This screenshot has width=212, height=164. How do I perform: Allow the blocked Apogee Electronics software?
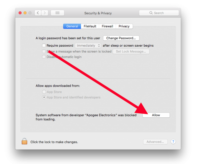[x=156, y=115]
